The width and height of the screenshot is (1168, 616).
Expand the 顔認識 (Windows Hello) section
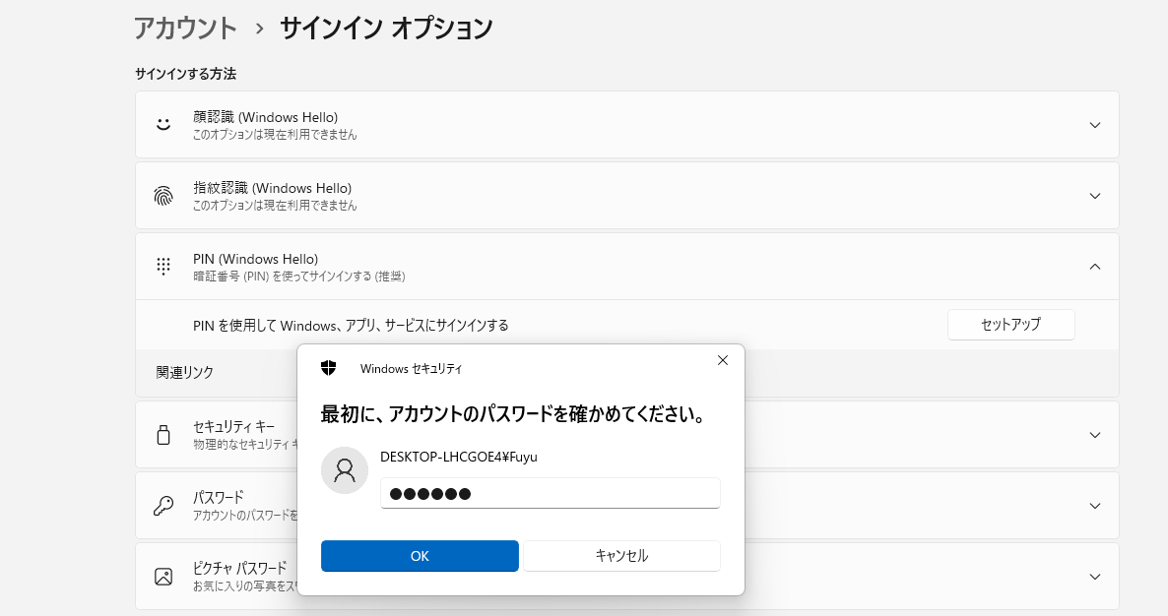point(1095,125)
